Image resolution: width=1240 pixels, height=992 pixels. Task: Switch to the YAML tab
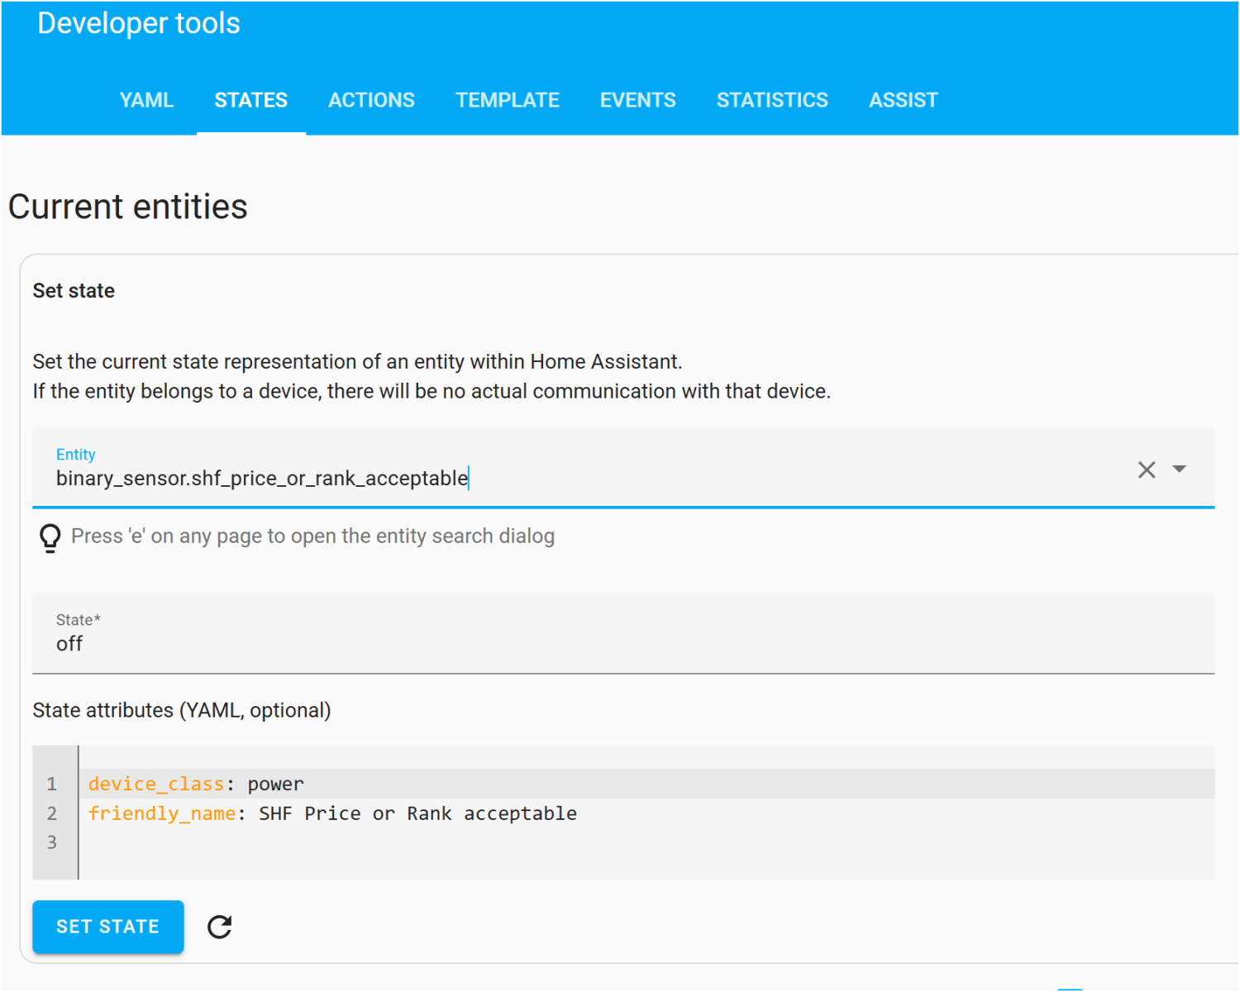(x=146, y=100)
